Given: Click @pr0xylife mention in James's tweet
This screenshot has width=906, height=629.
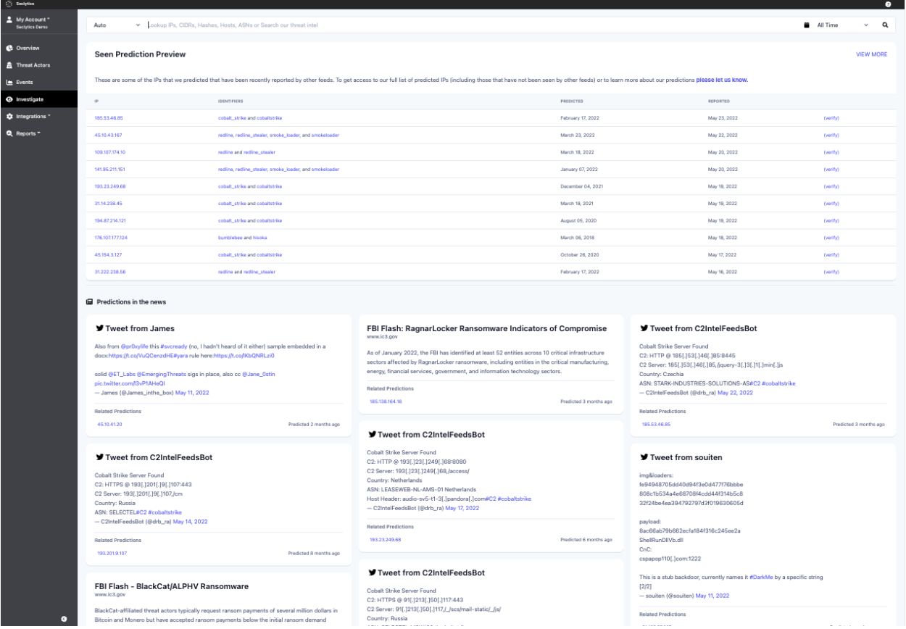Looking at the screenshot, I should point(136,347).
